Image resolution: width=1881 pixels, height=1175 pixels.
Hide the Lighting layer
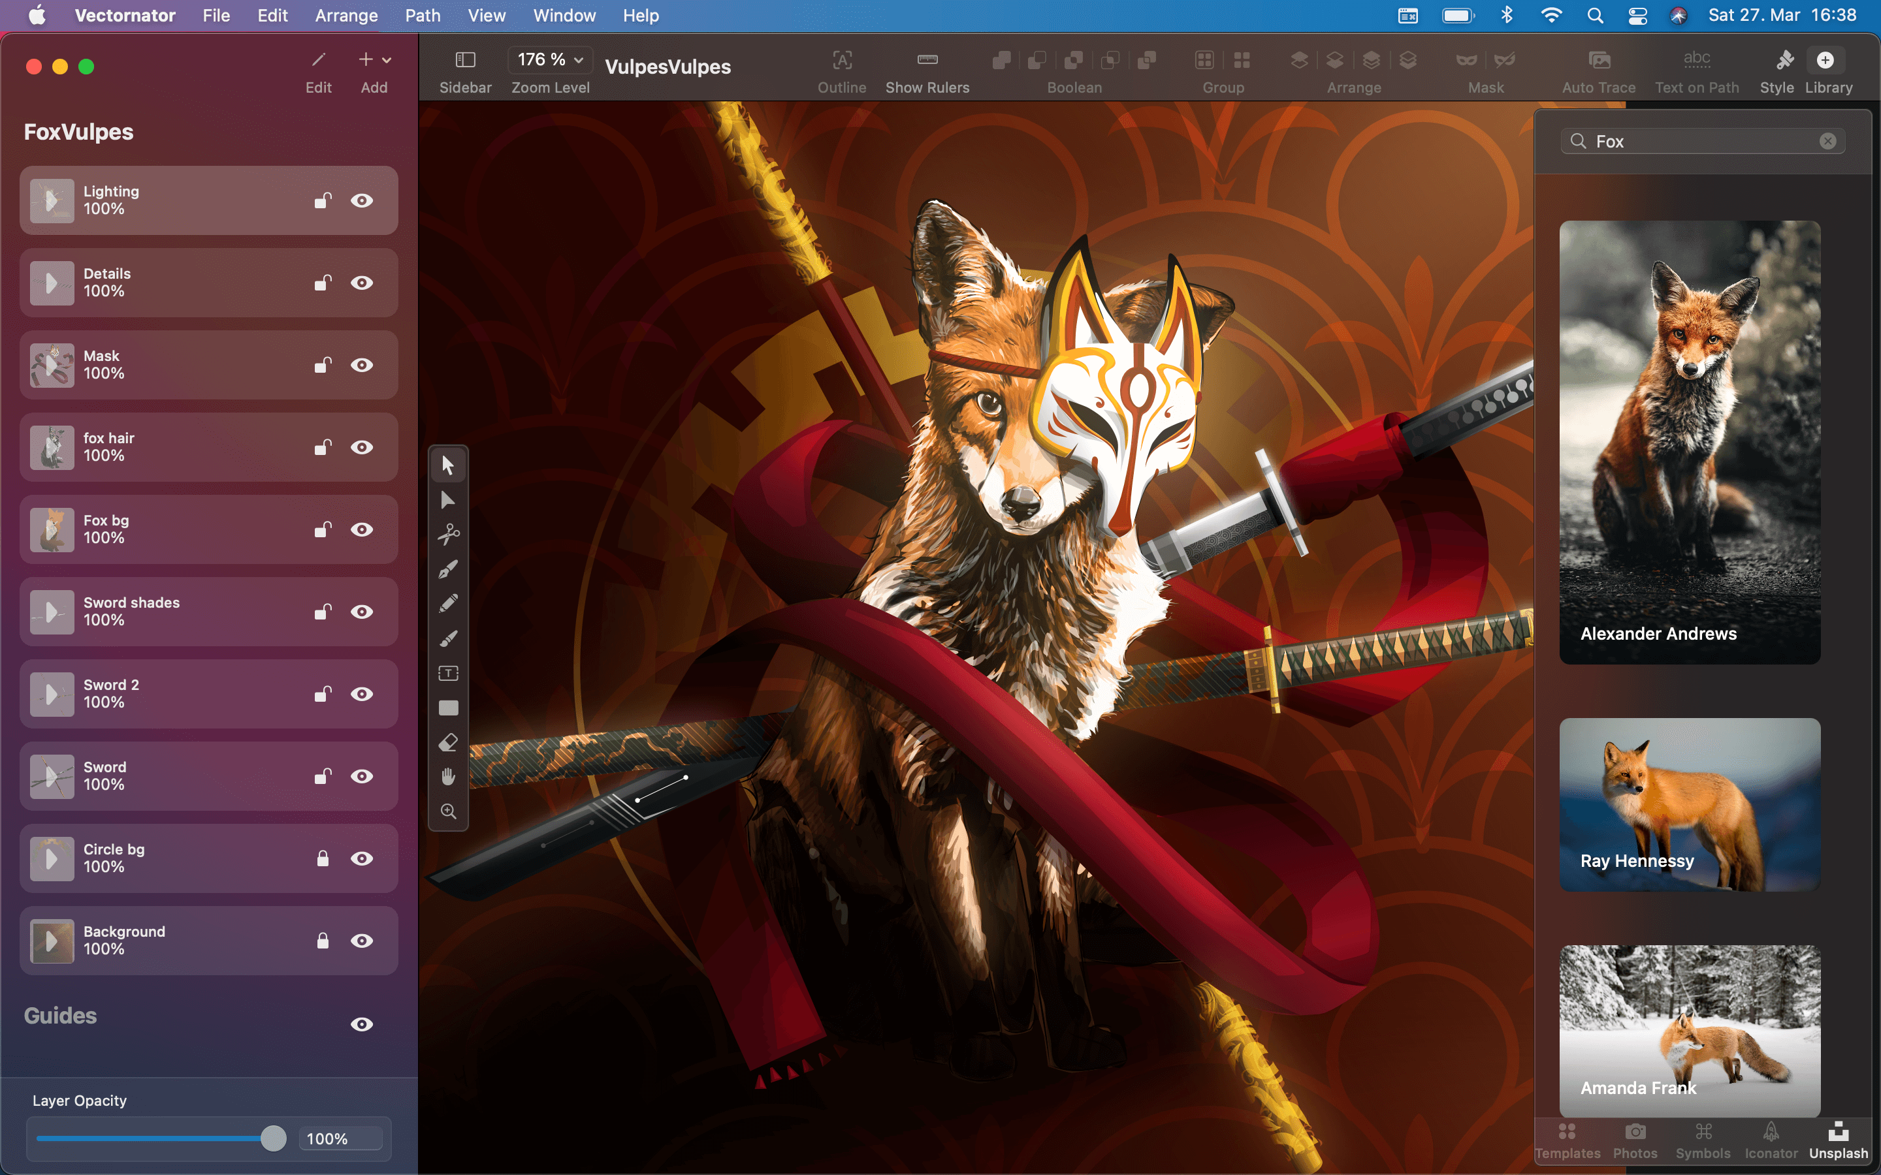[x=361, y=200]
